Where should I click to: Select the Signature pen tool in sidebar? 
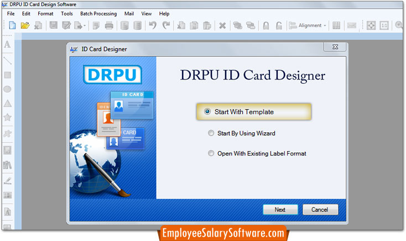[8, 181]
